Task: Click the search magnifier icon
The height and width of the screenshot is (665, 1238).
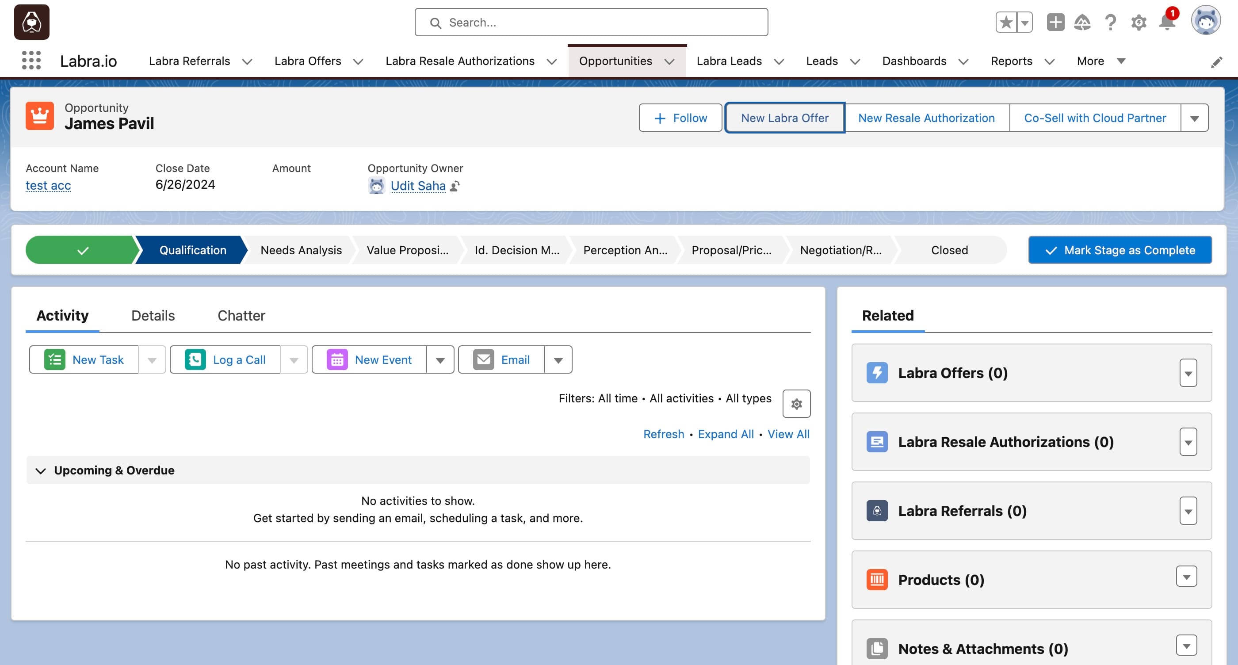Action: point(436,23)
